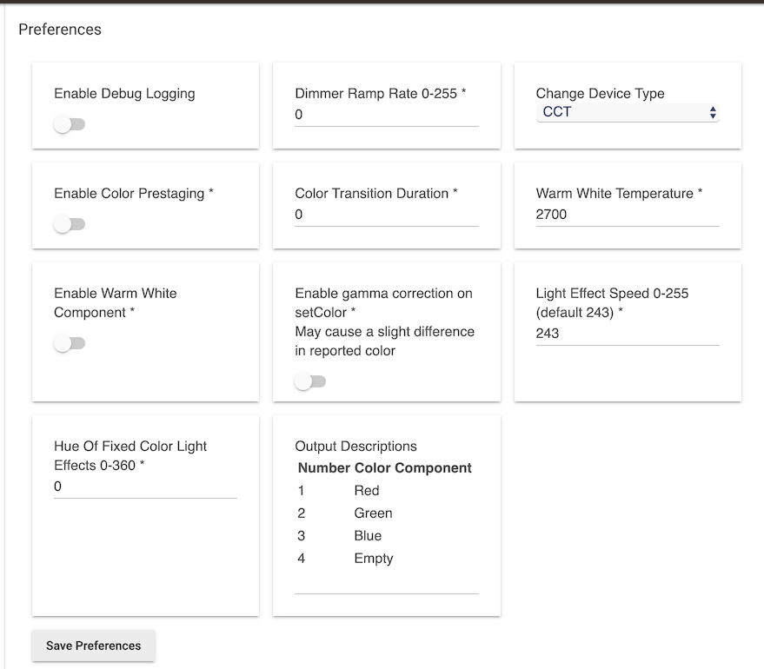The width and height of the screenshot is (764, 669).
Task: Open the Change Device Type dropdown
Action: 628,112
